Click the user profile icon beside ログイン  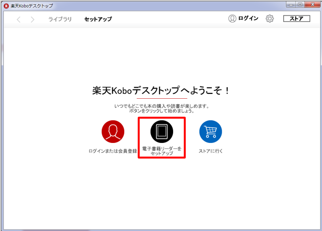tap(232, 18)
